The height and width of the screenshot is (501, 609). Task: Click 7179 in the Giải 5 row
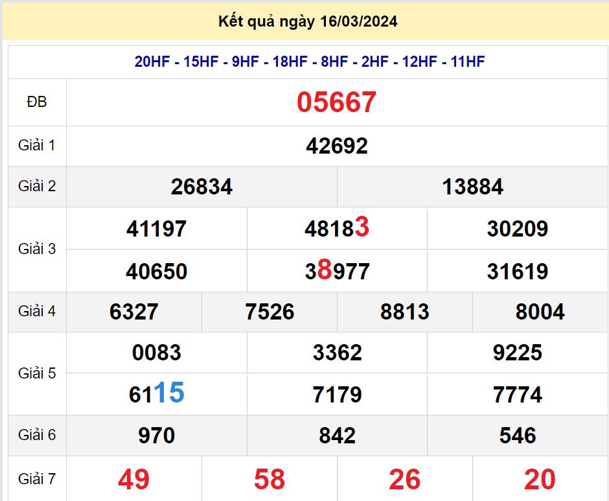[x=336, y=394]
